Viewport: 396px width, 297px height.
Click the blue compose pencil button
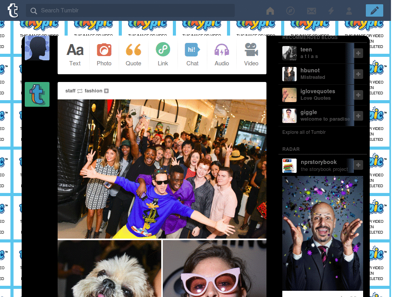(x=374, y=10)
